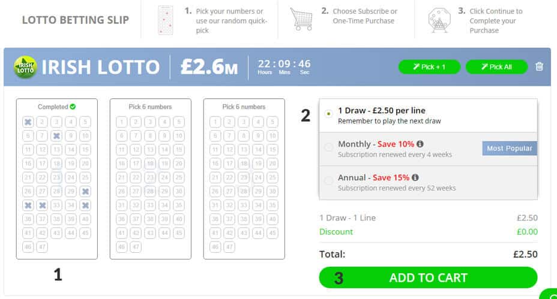The height and width of the screenshot is (299, 557).
Task: Click the trash icon to clear lines
Action: click(x=539, y=67)
